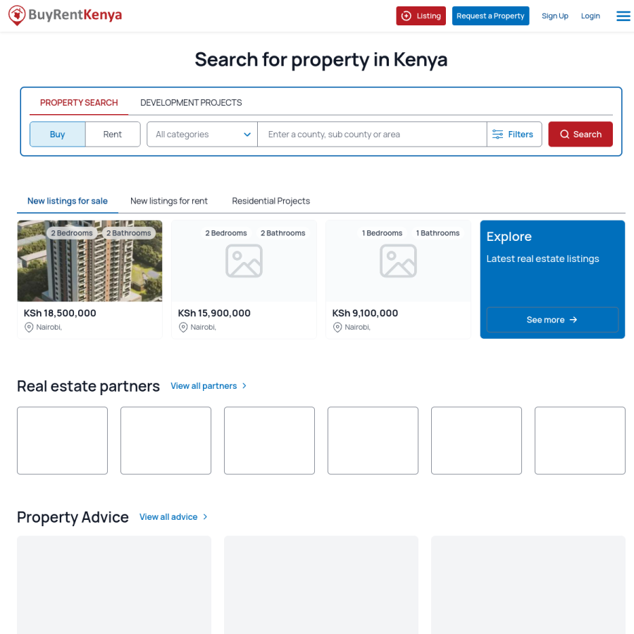Click the first real estate partner box
The width and height of the screenshot is (634, 634).
[62, 440]
